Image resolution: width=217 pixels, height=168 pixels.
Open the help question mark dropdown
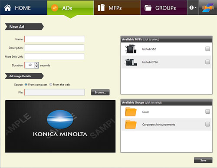[x=193, y=7]
